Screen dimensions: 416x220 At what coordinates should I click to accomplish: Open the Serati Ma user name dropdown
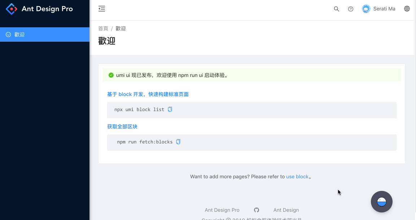click(384, 9)
